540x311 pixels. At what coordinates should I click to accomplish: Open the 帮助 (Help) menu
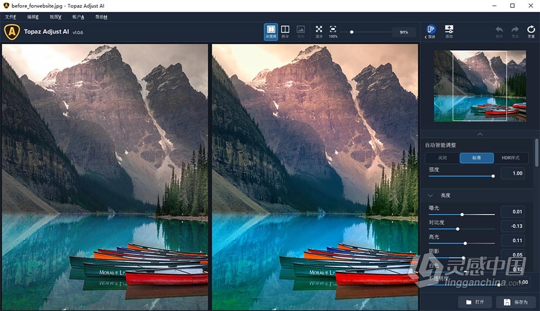click(101, 17)
